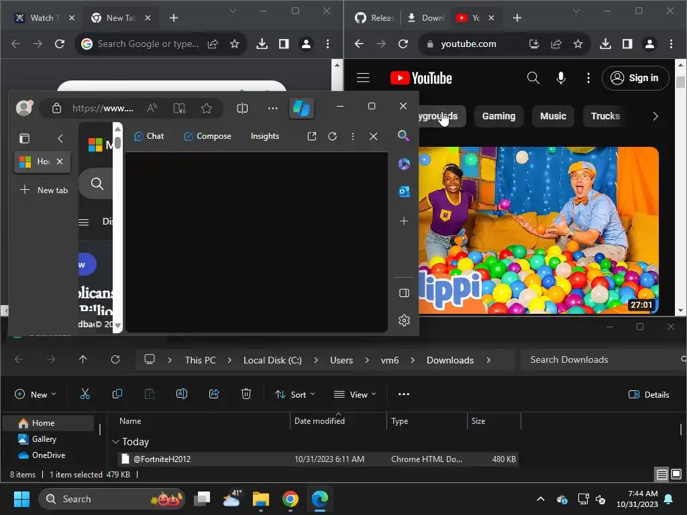
Task: Bookmark the YouTube page star icon
Action: click(x=578, y=44)
